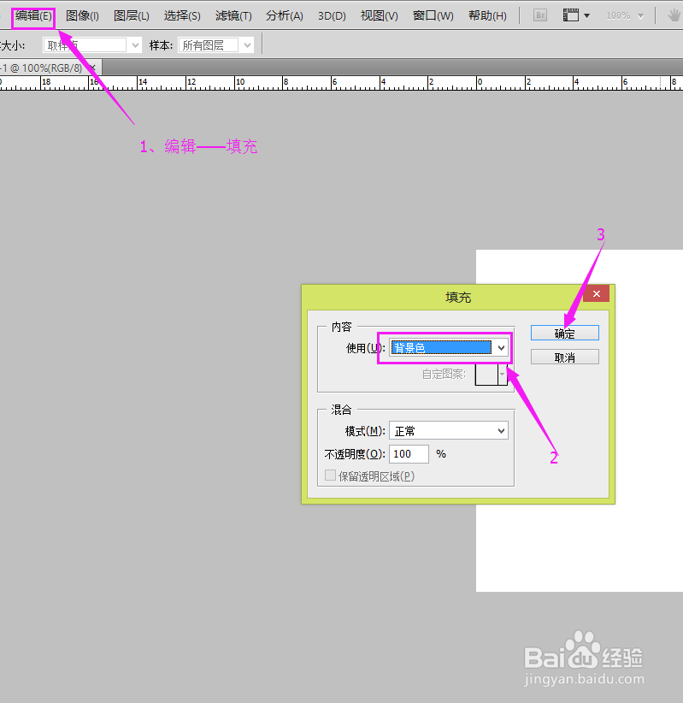683x703 pixels.
Task: Open the 帮助(H) menu
Action: pyautogui.click(x=487, y=16)
